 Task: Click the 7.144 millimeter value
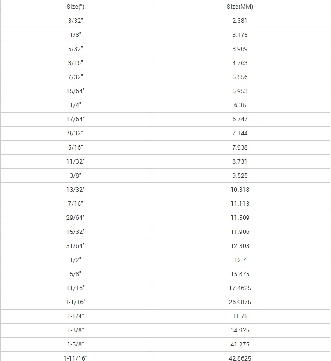click(240, 133)
